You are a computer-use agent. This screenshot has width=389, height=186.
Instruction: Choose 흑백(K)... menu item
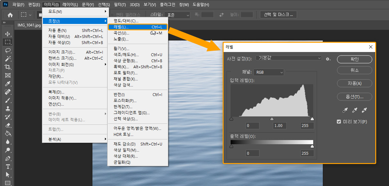click(138, 67)
